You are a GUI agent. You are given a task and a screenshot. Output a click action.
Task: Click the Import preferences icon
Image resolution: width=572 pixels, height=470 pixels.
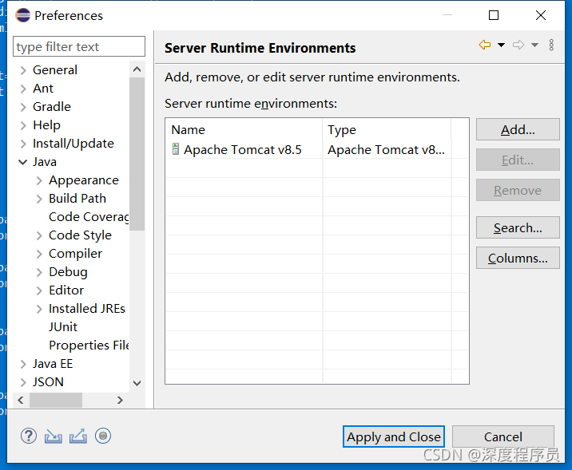[54, 436]
